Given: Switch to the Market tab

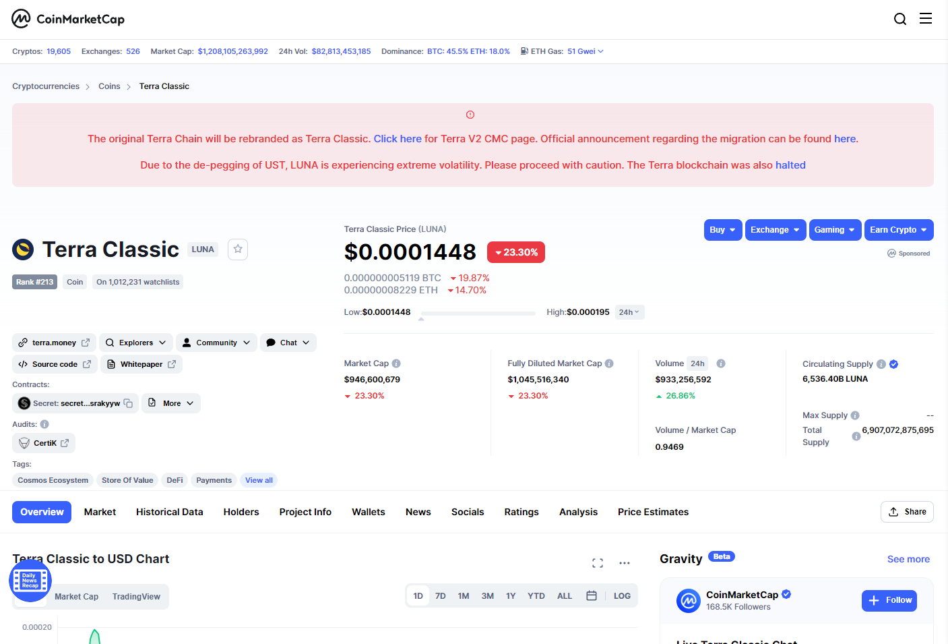Looking at the screenshot, I should (100, 512).
